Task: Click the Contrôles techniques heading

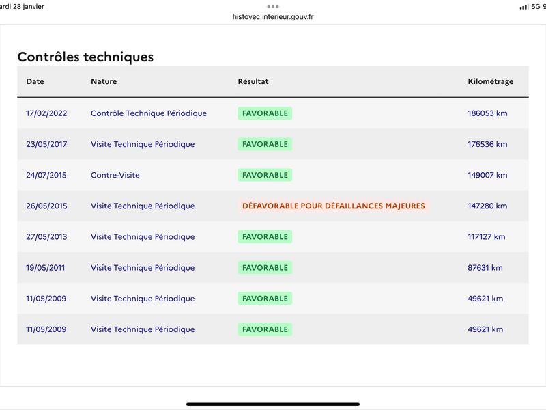Action: click(x=85, y=57)
